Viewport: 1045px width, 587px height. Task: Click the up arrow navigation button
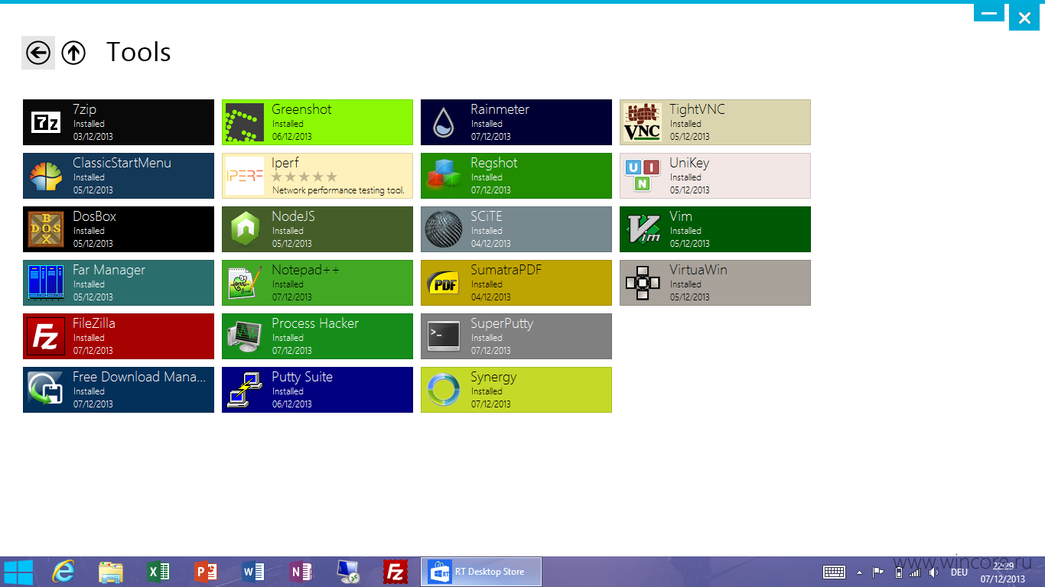pyautogui.click(x=73, y=53)
